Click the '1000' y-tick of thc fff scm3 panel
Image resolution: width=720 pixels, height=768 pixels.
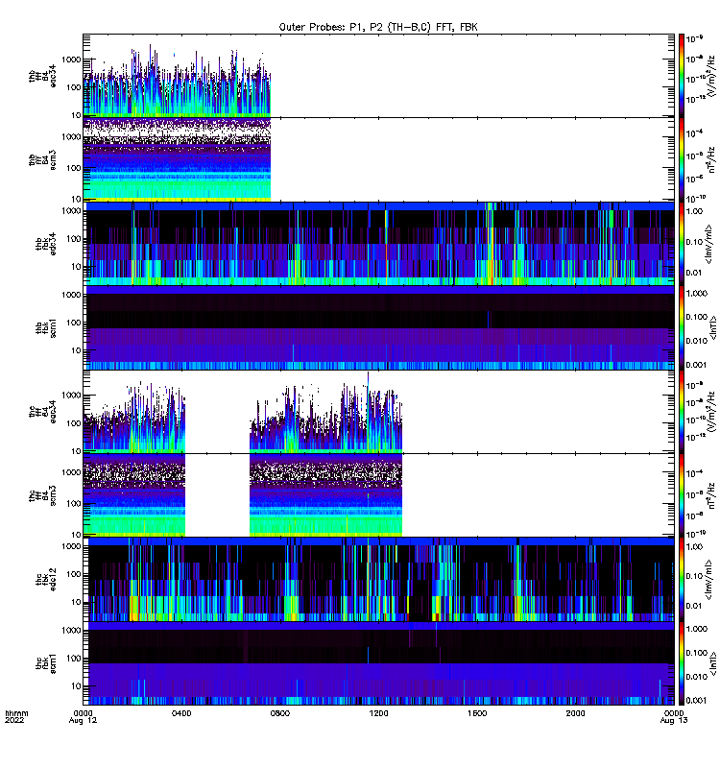(71, 472)
